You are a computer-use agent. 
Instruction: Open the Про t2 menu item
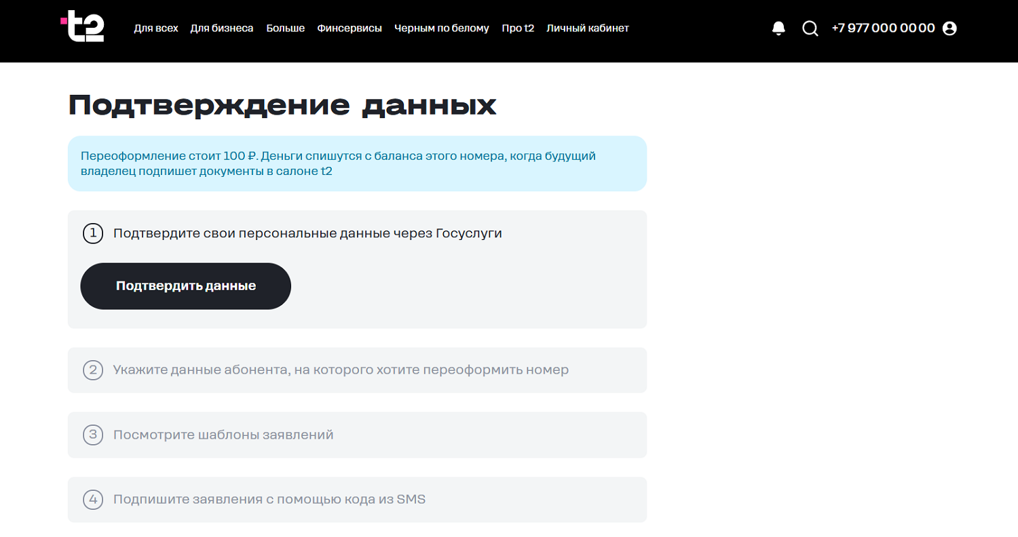coord(518,28)
